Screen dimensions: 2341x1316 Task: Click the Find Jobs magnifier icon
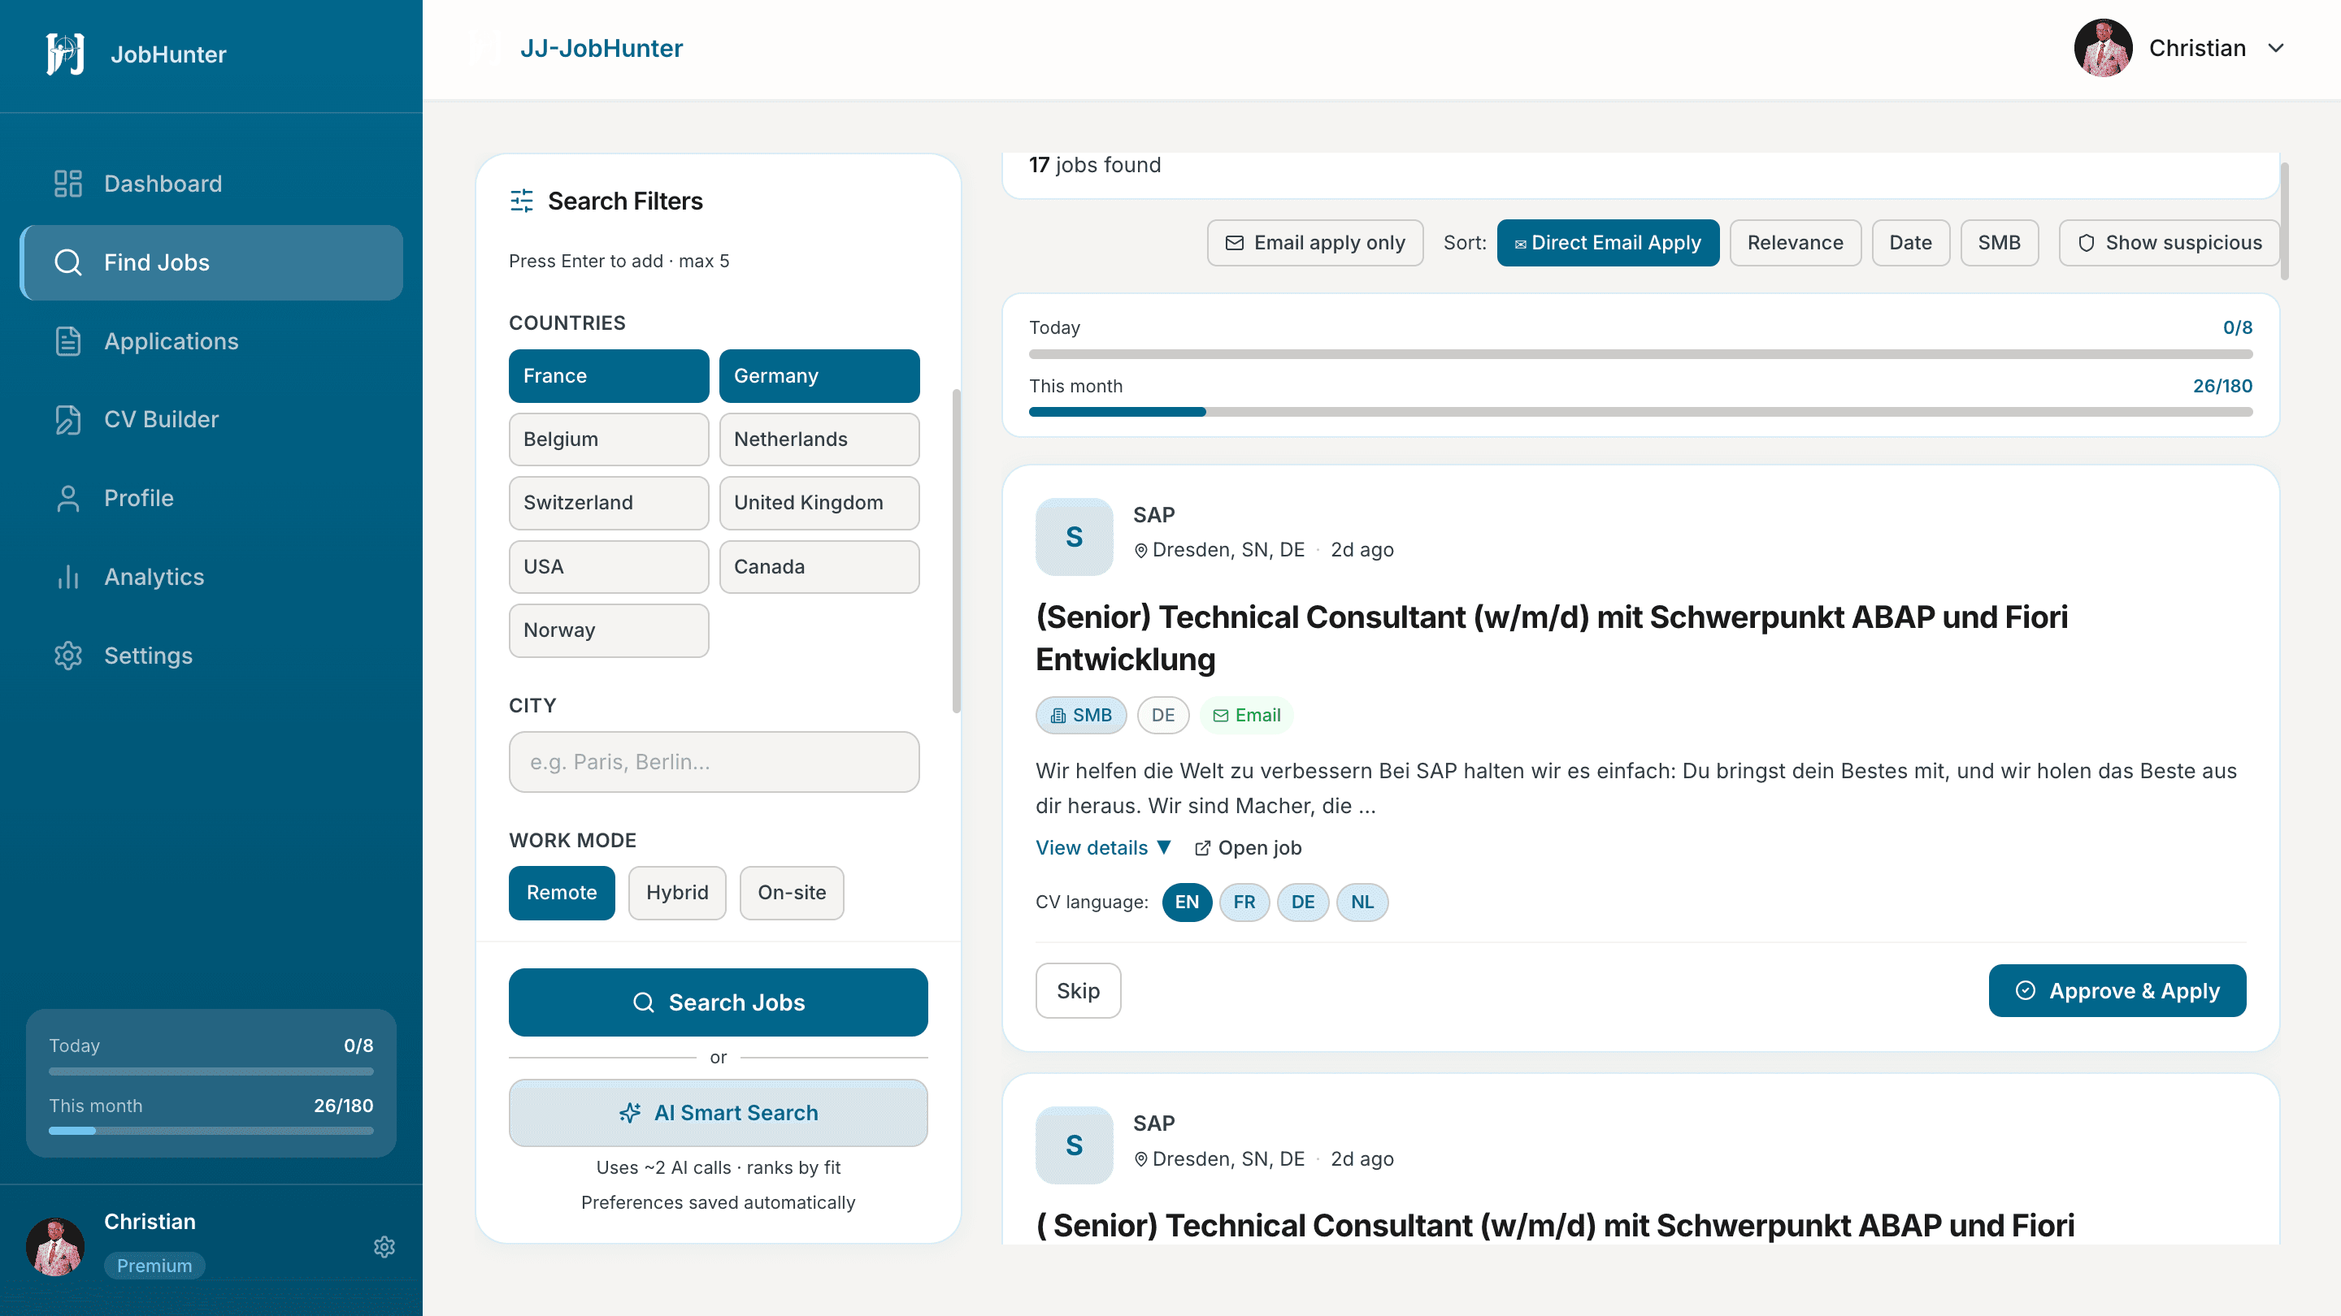[68, 262]
